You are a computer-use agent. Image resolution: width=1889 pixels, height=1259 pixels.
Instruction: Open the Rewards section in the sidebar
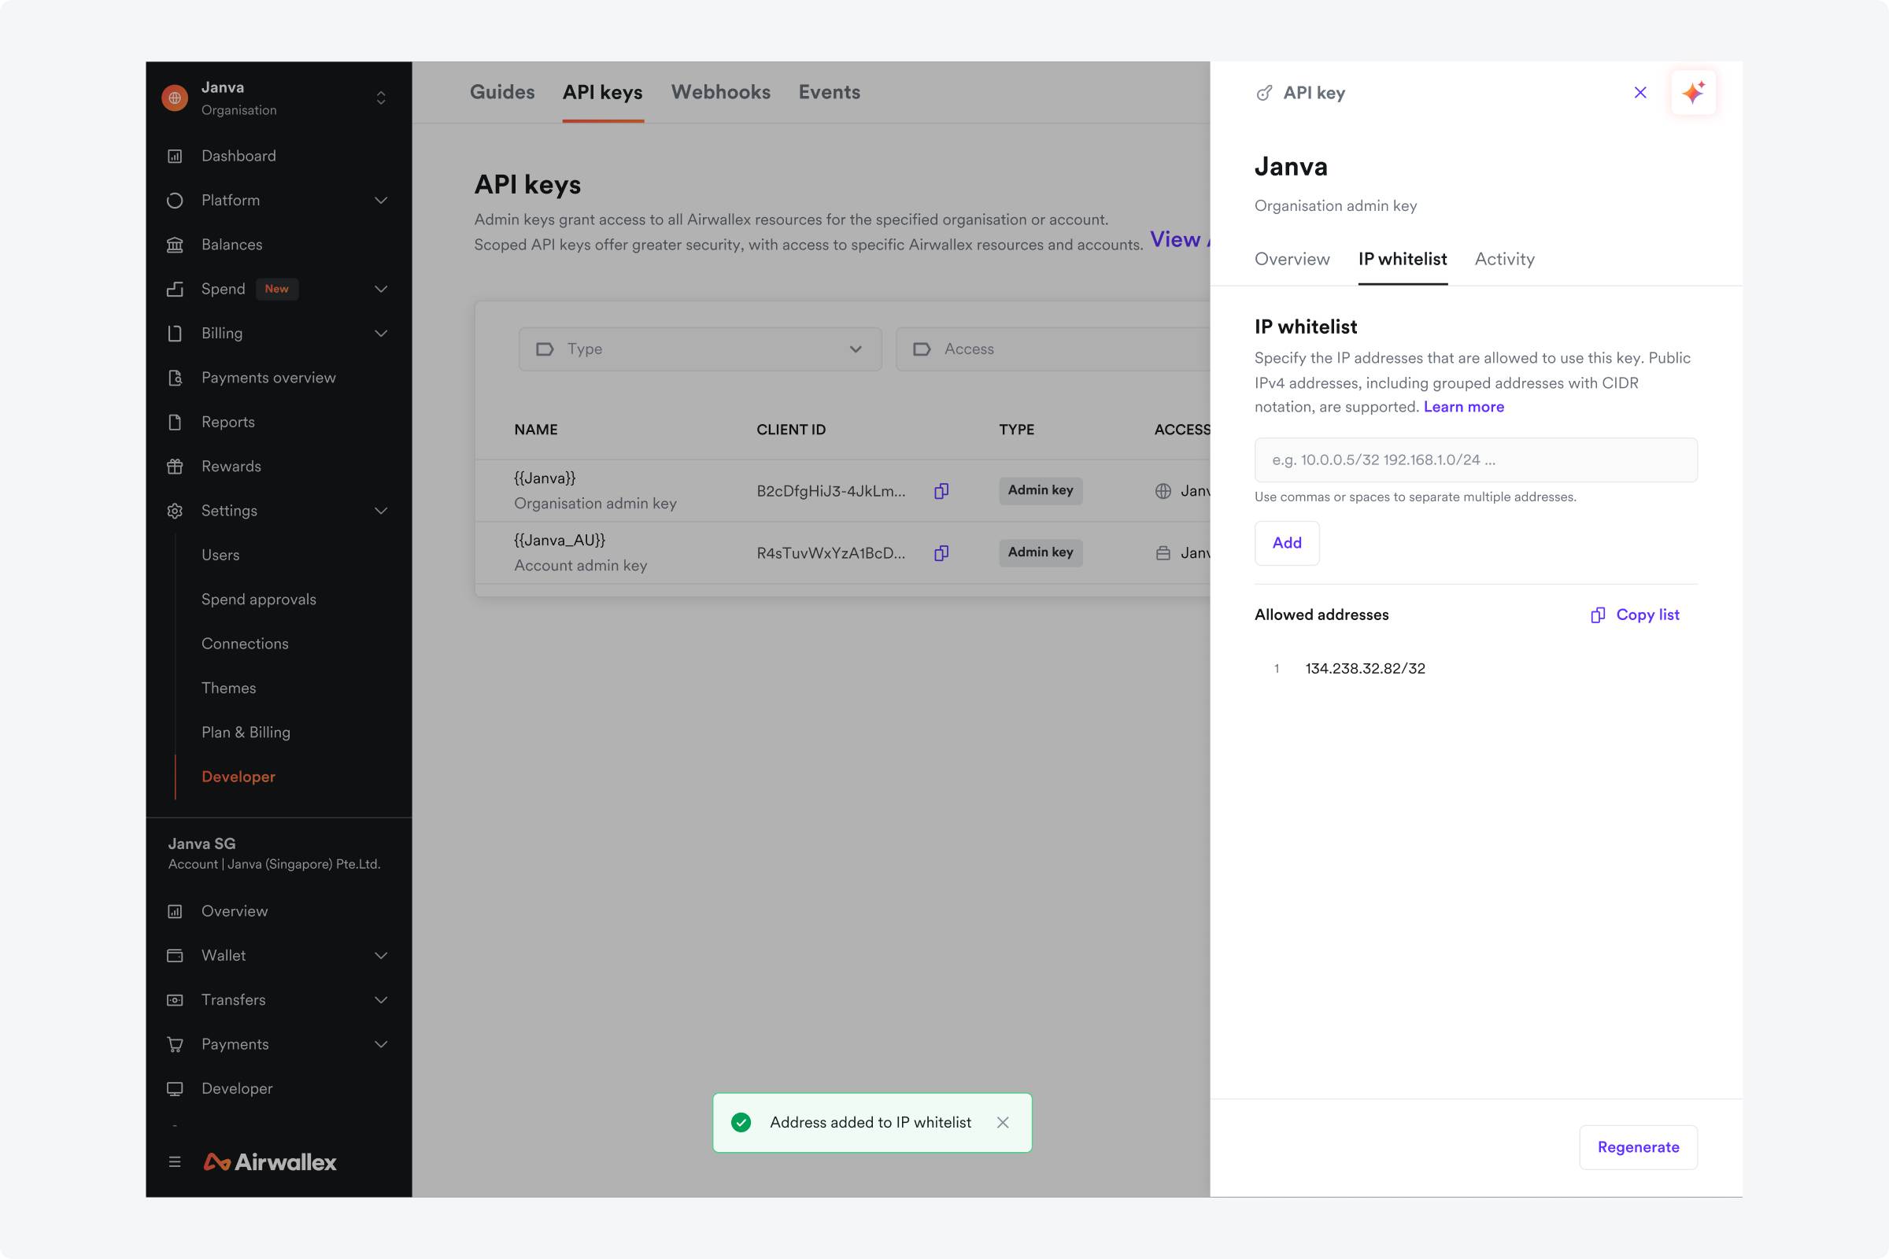[231, 466]
